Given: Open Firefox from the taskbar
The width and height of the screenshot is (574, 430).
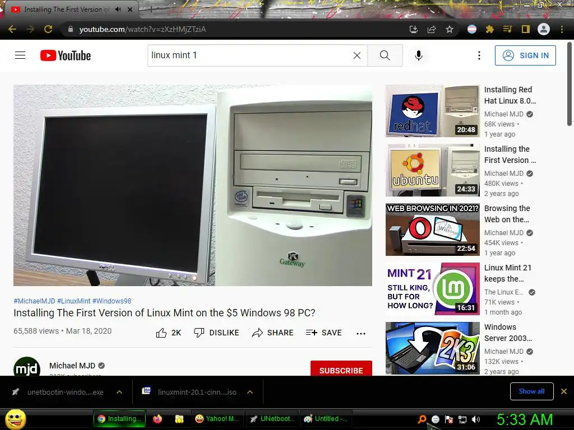Looking at the screenshot, I should tap(158, 419).
